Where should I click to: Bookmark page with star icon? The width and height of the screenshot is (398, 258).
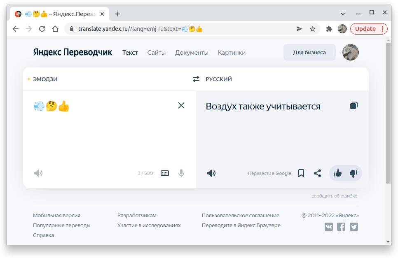[x=312, y=29]
